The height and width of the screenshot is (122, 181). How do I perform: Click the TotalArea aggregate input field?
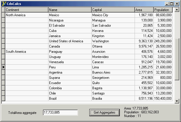point(60,112)
